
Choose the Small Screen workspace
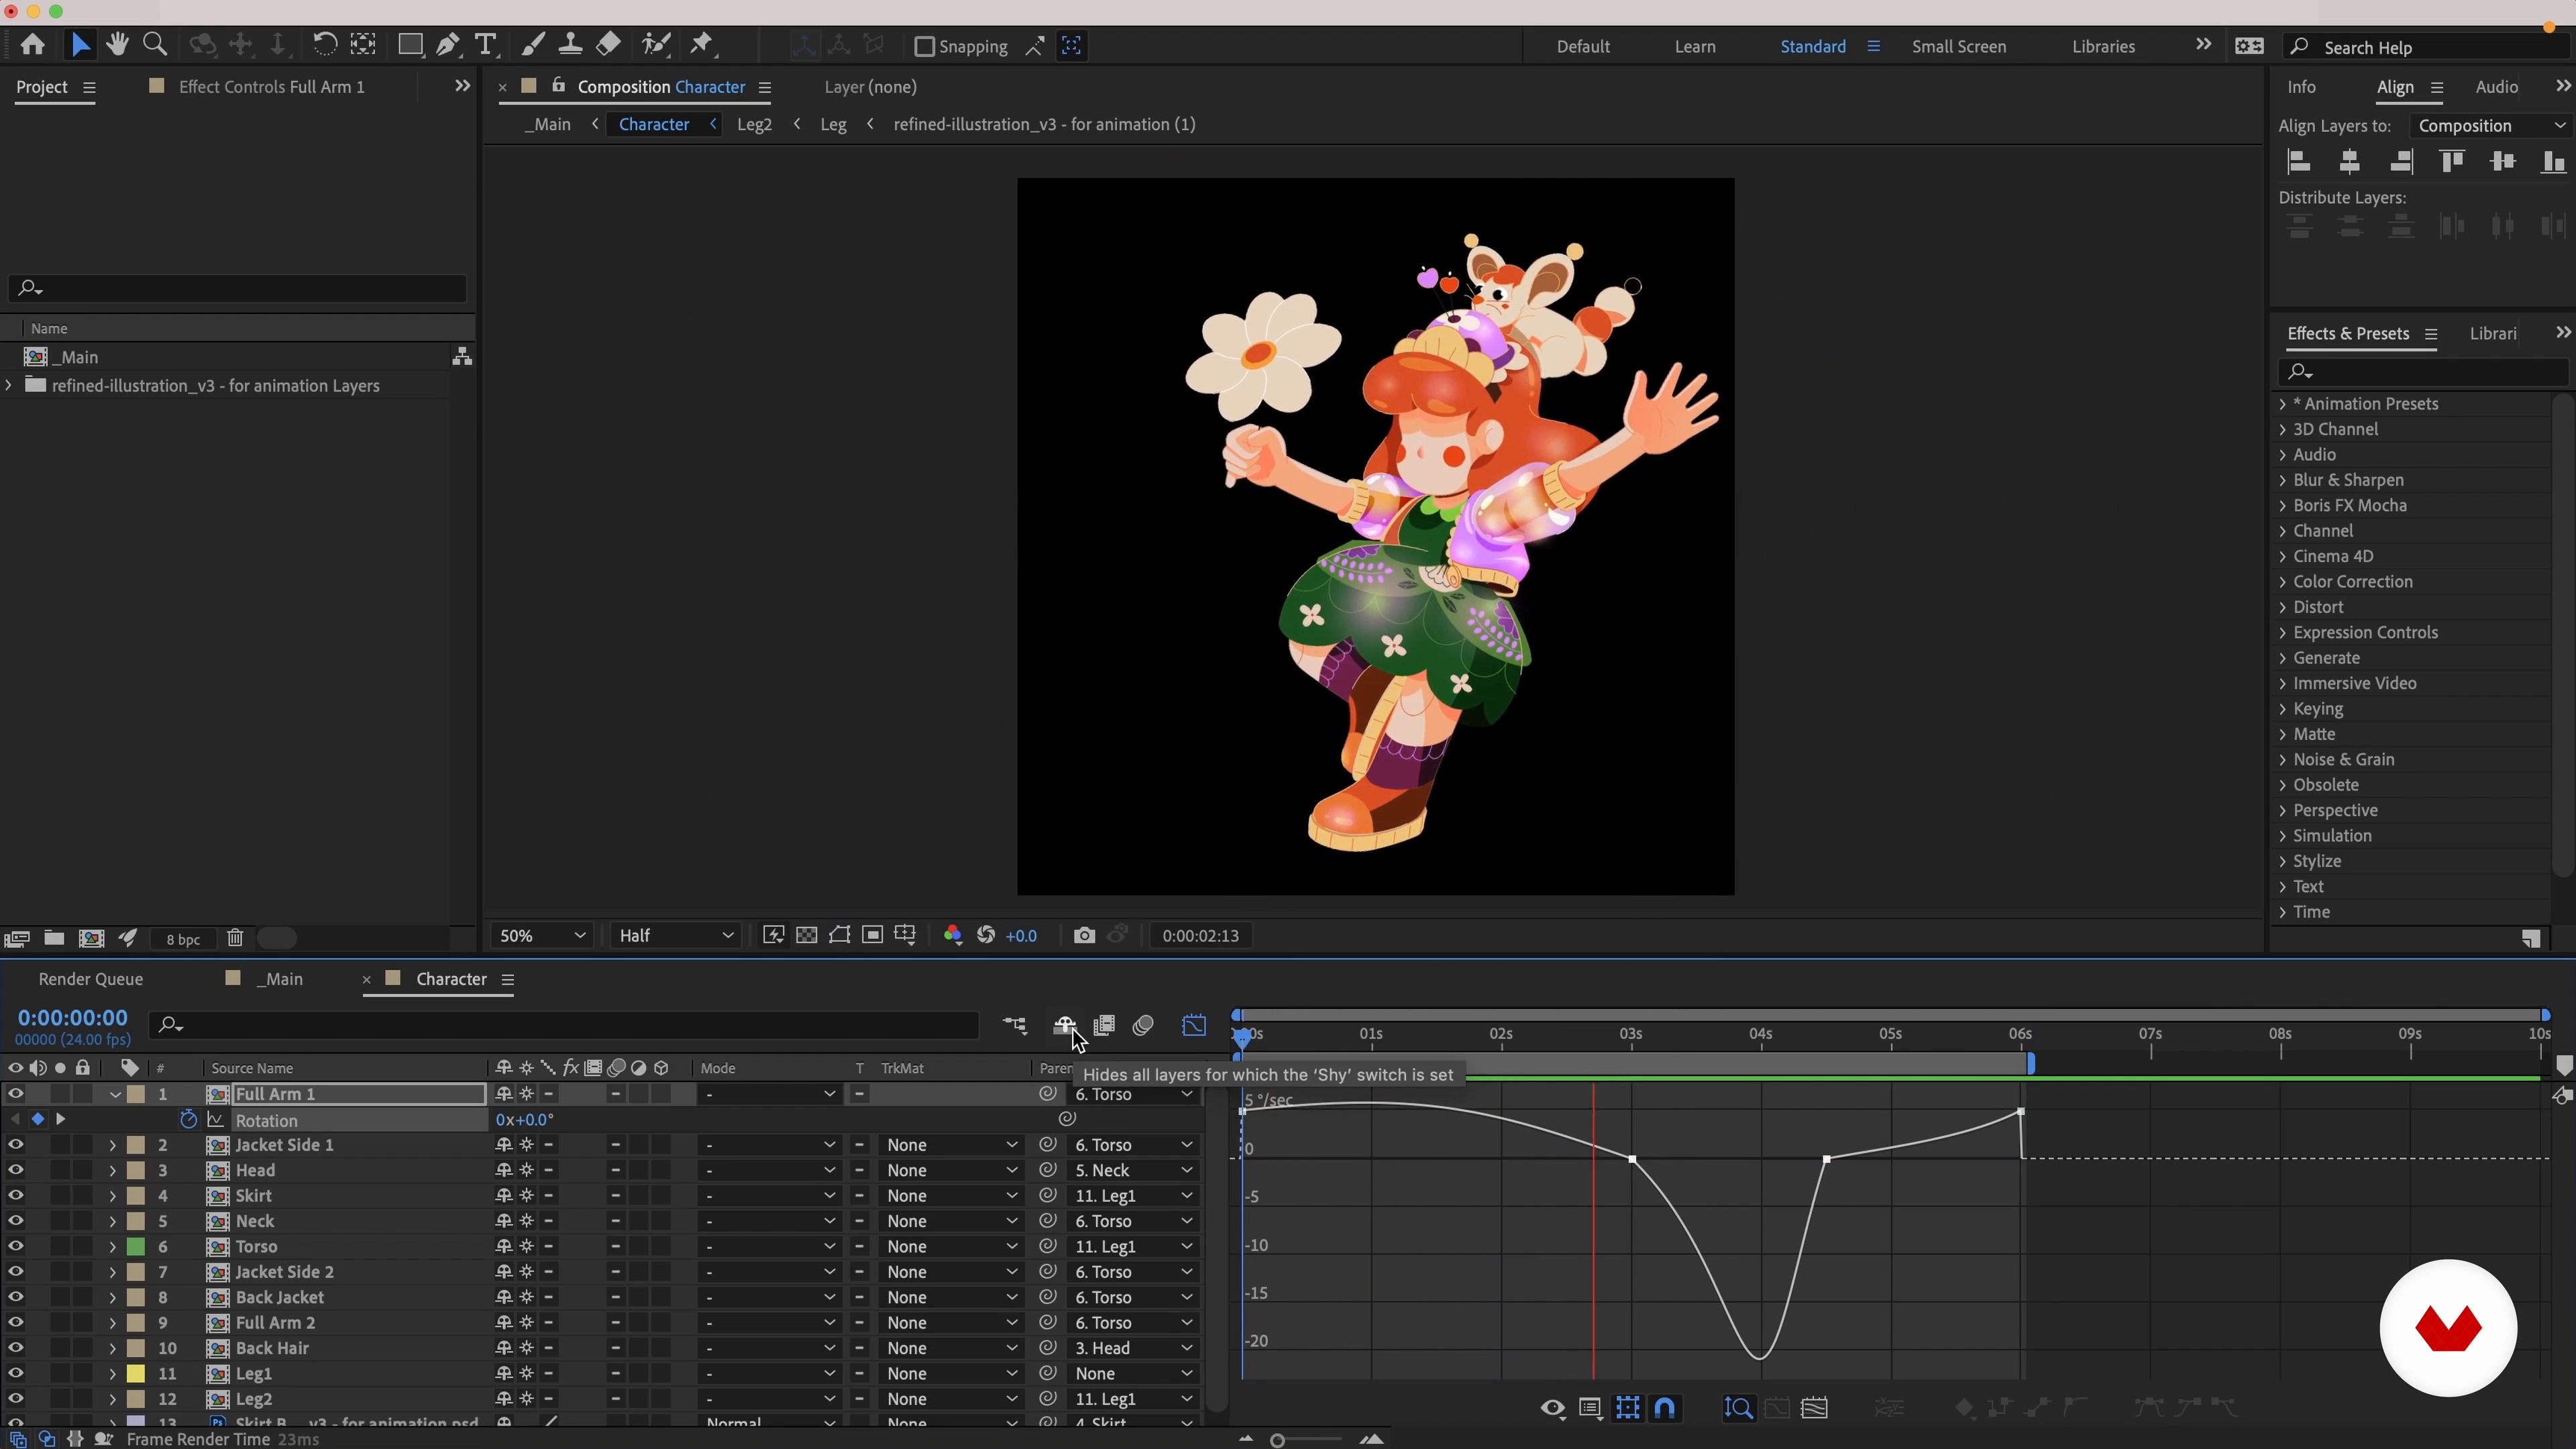tap(1959, 47)
